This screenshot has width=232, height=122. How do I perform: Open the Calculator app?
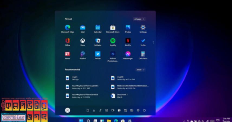(143, 55)
